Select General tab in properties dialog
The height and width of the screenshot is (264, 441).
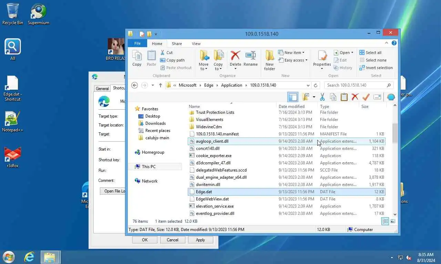pos(102,89)
